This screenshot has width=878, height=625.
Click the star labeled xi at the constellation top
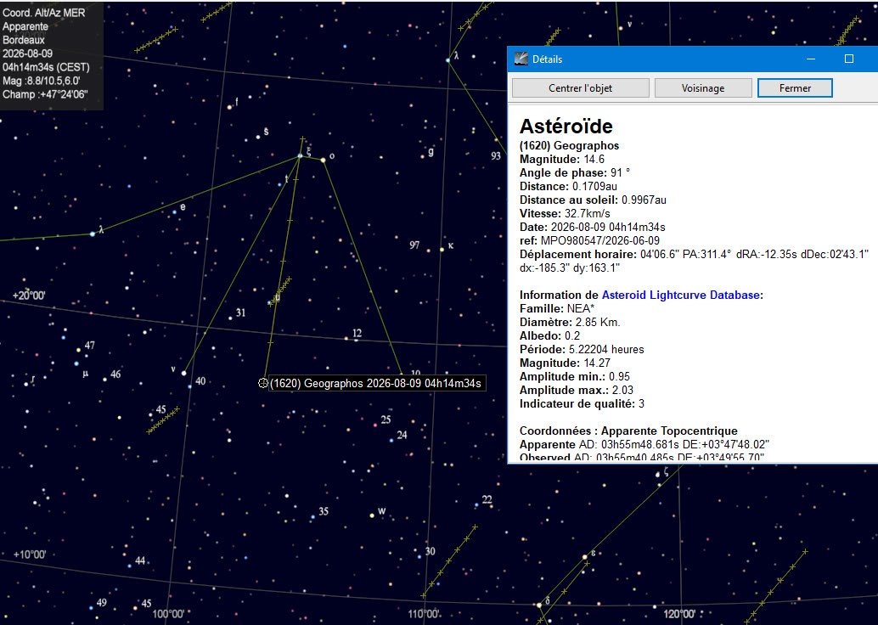pos(300,155)
